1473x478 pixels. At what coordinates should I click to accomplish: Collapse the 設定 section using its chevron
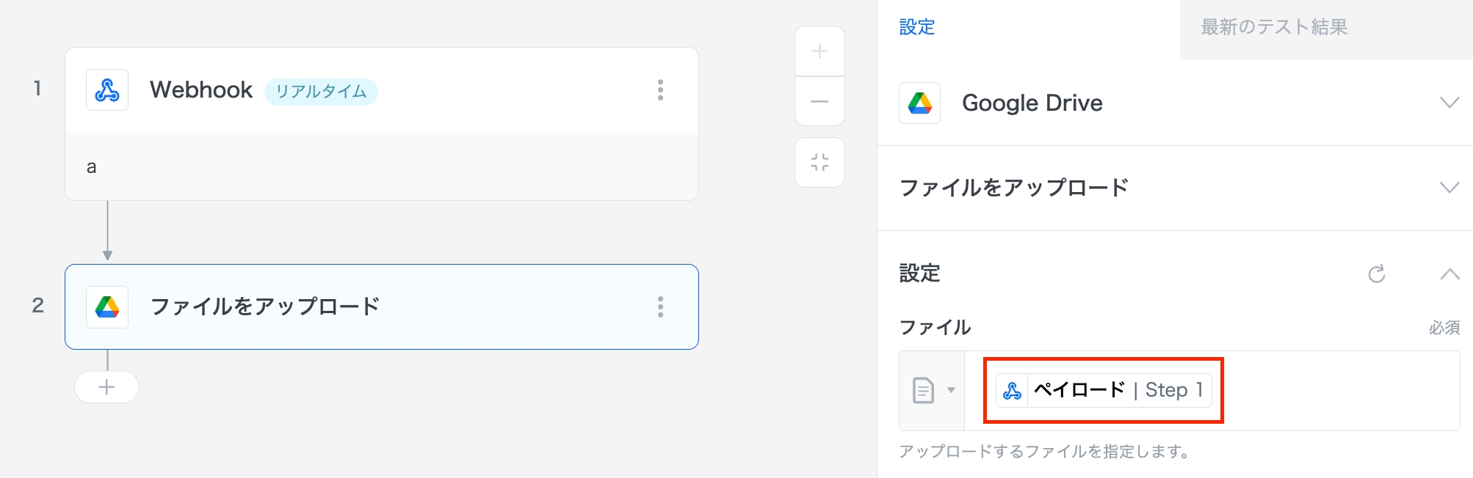(1449, 273)
